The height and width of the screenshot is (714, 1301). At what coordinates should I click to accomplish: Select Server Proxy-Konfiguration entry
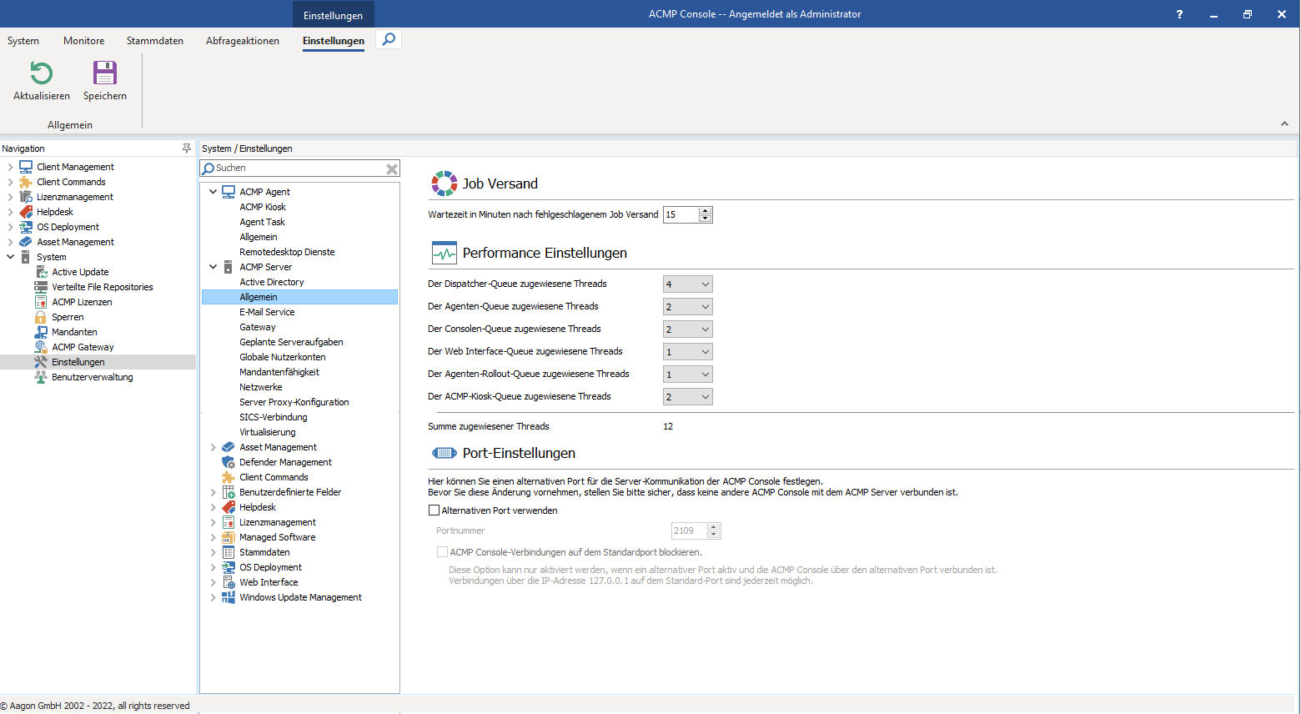(294, 402)
